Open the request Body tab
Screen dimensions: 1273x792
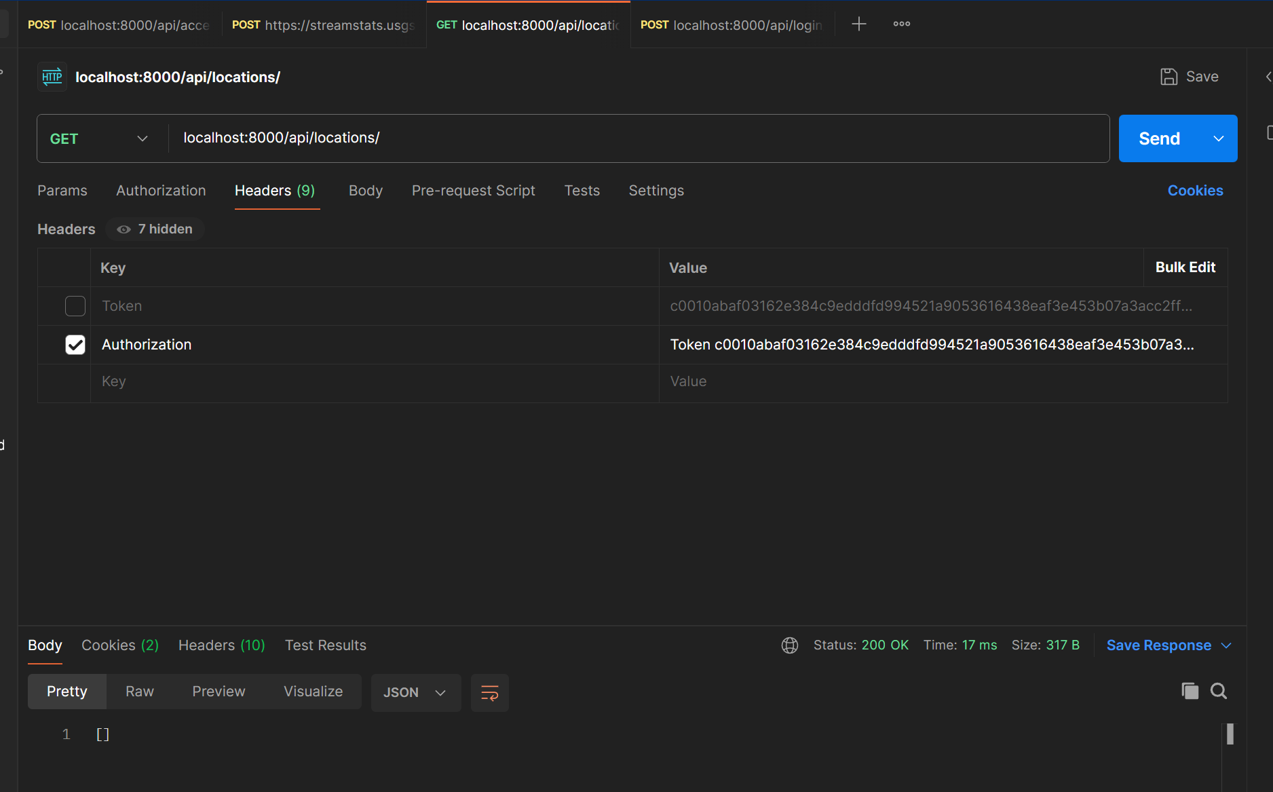tap(366, 191)
